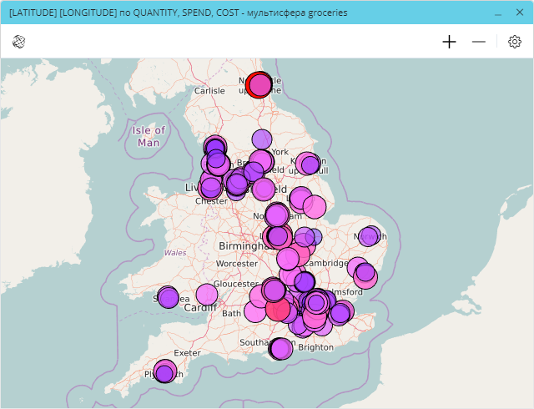Select the bubble near Plymouth

(165, 371)
